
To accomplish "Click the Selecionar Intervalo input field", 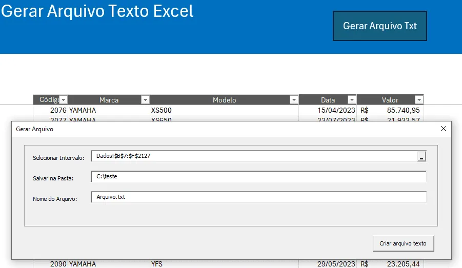I will pos(254,156).
